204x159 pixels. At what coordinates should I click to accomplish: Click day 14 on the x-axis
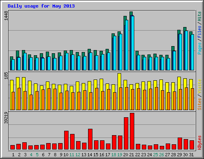(x=90, y=155)
